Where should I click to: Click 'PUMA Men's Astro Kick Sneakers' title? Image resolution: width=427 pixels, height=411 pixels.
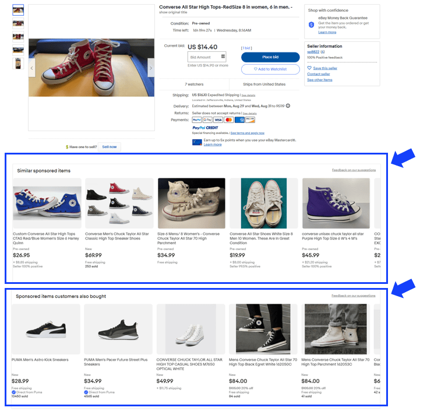[x=40, y=360]
